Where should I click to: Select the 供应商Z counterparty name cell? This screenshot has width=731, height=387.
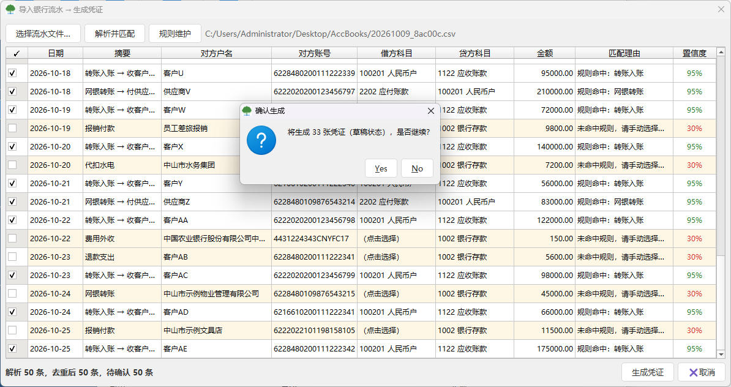click(x=216, y=202)
